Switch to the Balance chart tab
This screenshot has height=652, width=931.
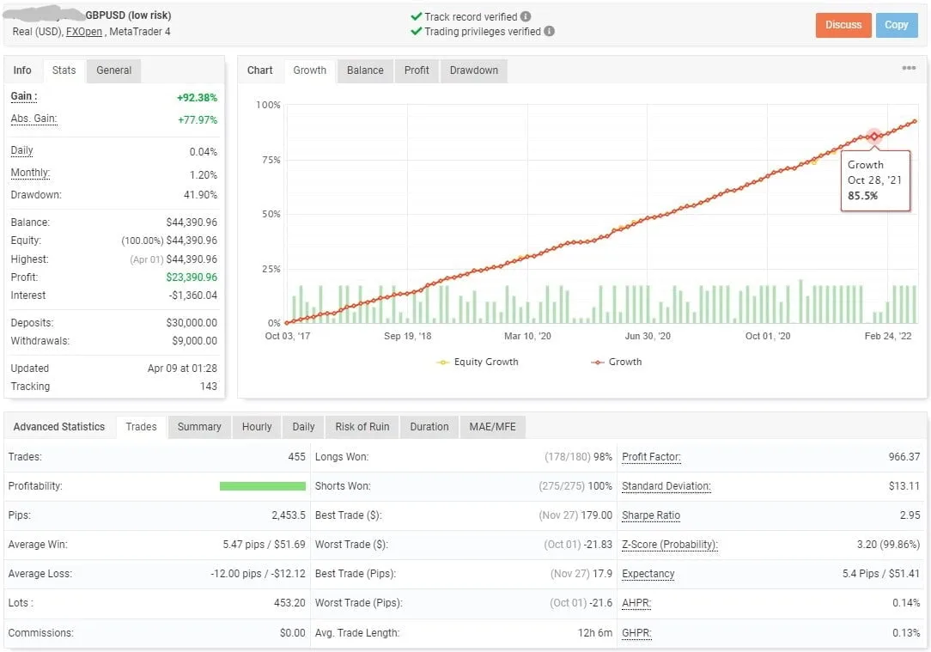click(x=364, y=70)
